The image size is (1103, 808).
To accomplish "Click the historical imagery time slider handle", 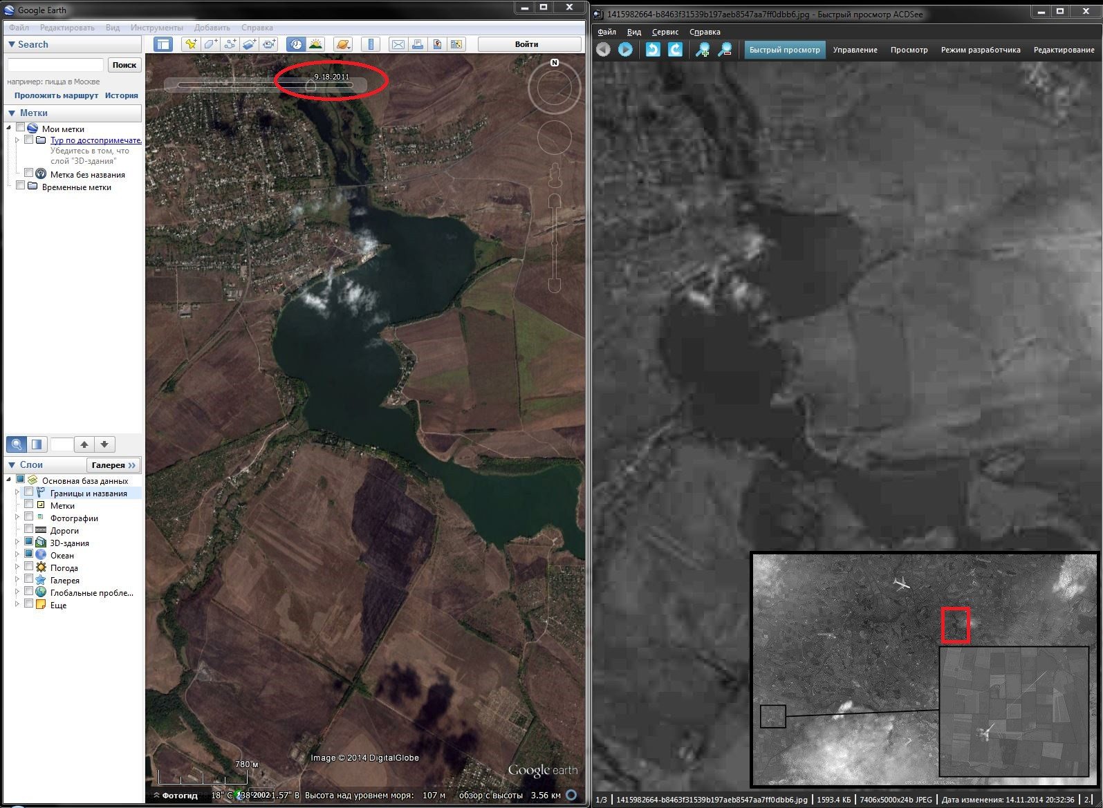I will point(310,86).
